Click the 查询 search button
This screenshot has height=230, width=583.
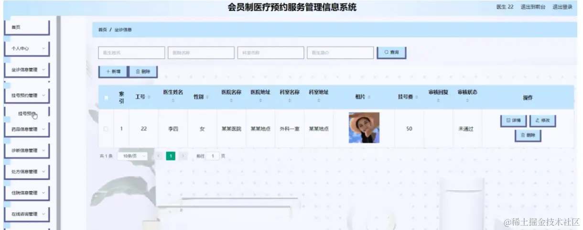[391, 52]
